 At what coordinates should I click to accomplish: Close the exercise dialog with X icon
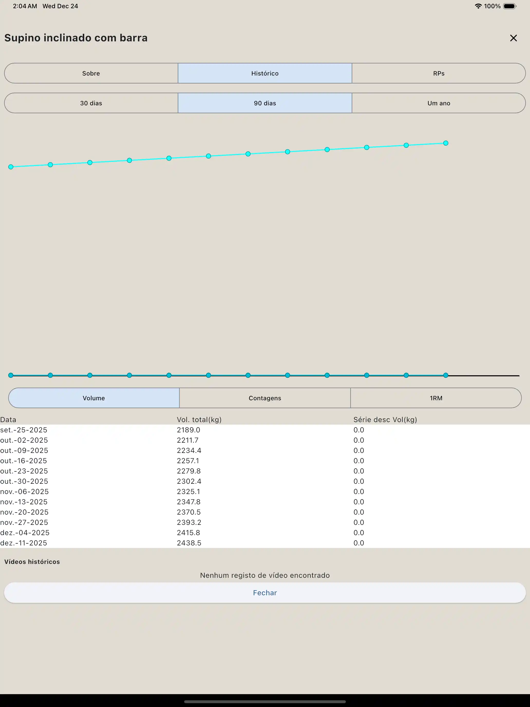513,38
